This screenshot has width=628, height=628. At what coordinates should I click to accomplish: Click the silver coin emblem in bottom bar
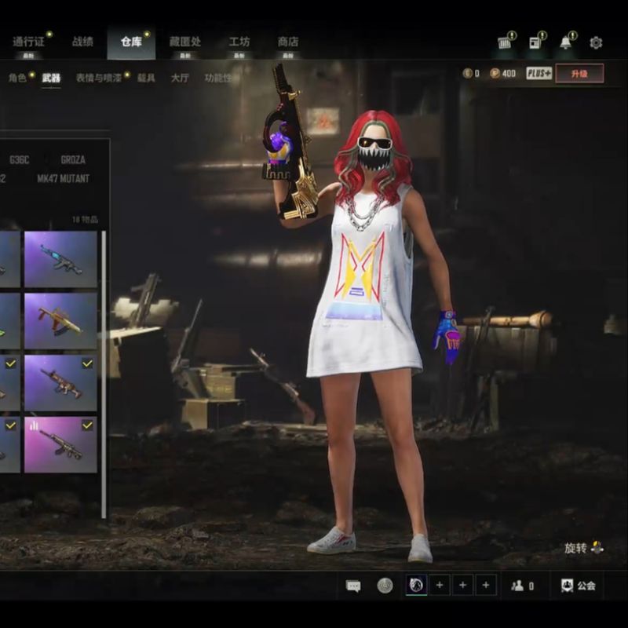[x=385, y=585]
